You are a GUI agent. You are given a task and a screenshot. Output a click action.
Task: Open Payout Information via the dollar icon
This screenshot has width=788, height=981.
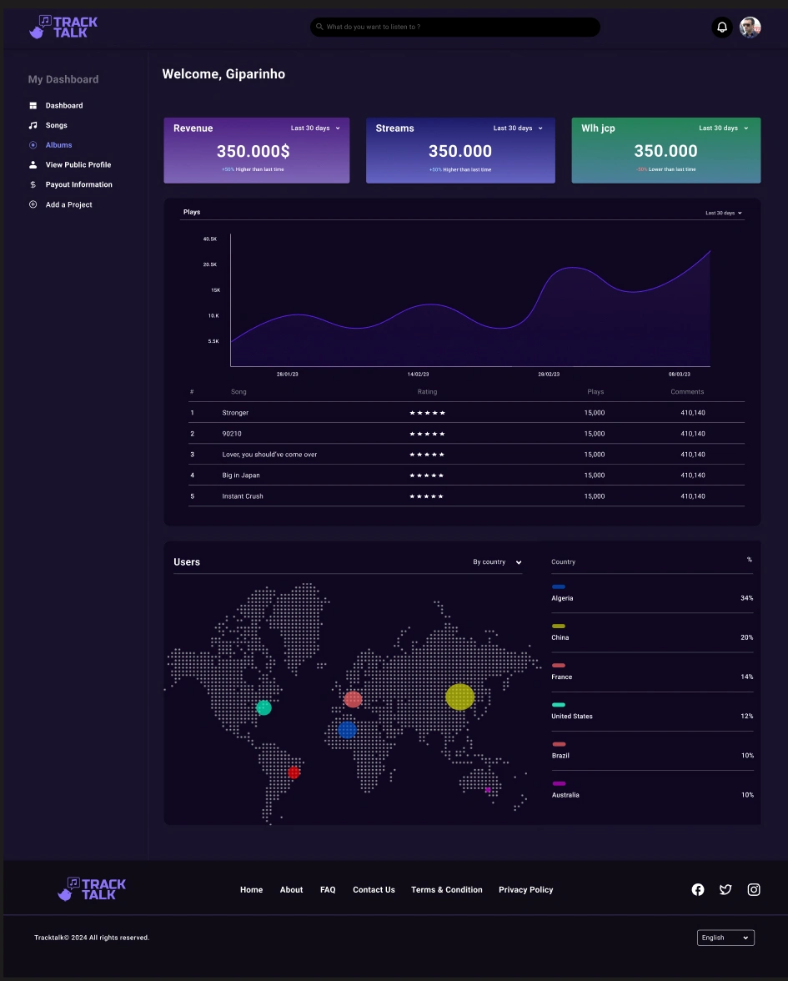tap(33, 184)
